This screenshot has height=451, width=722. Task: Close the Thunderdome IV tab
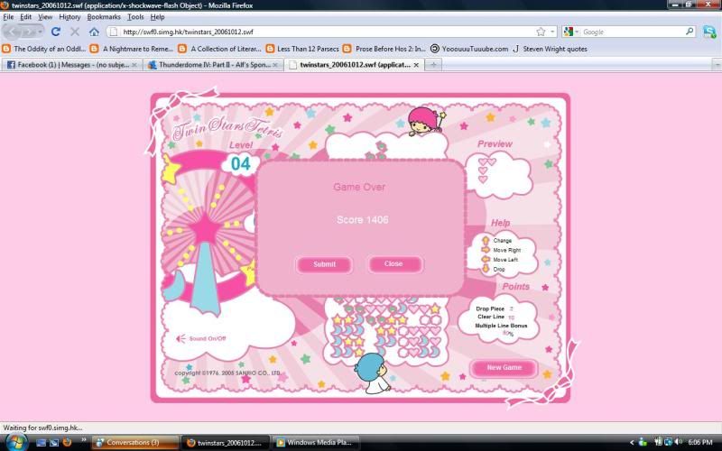coord(275,65)
